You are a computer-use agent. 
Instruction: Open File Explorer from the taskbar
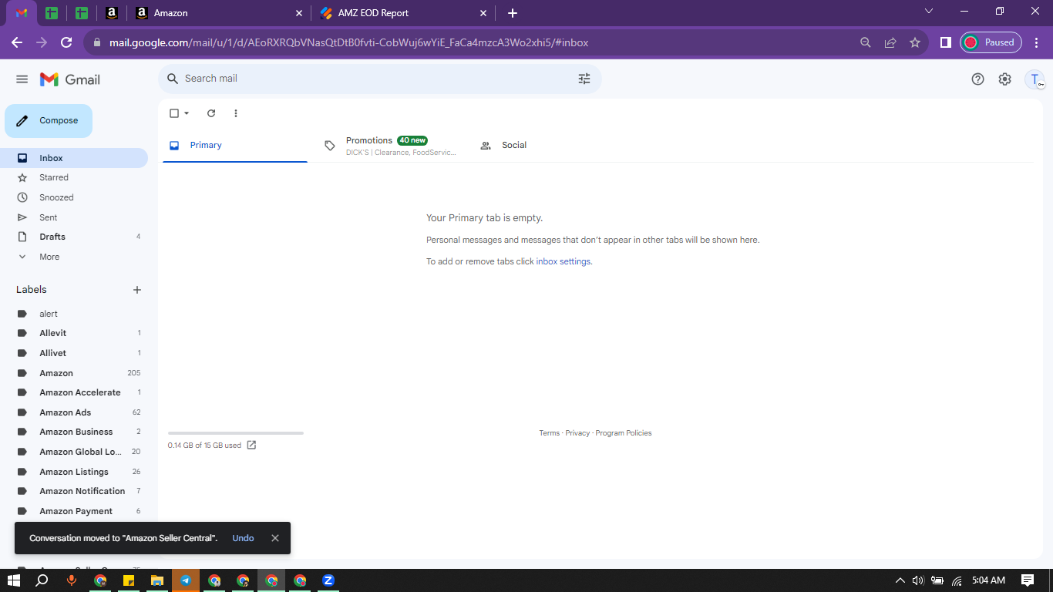[157, 580]
